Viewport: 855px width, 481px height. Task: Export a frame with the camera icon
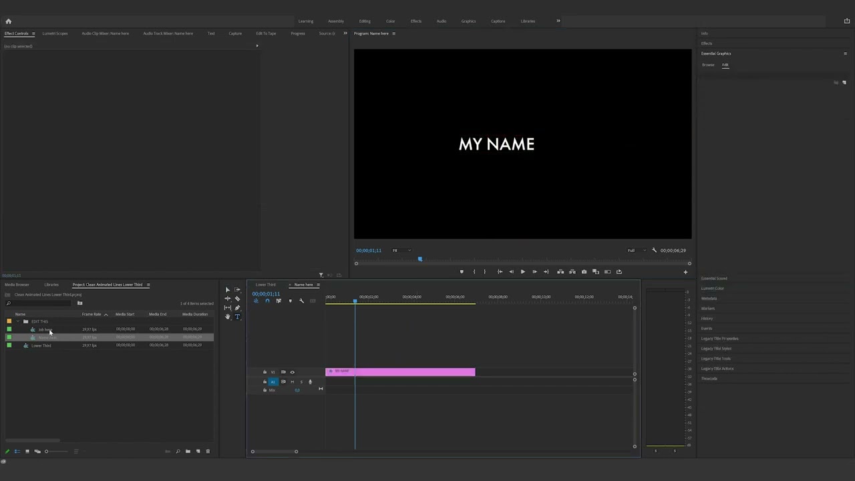[x=584, y=272]
